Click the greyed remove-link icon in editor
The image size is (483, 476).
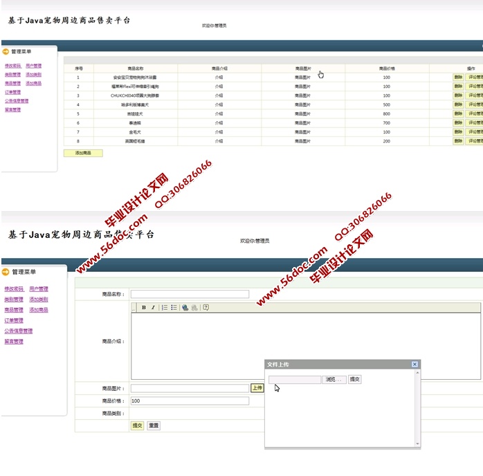(x=194, y=307)
